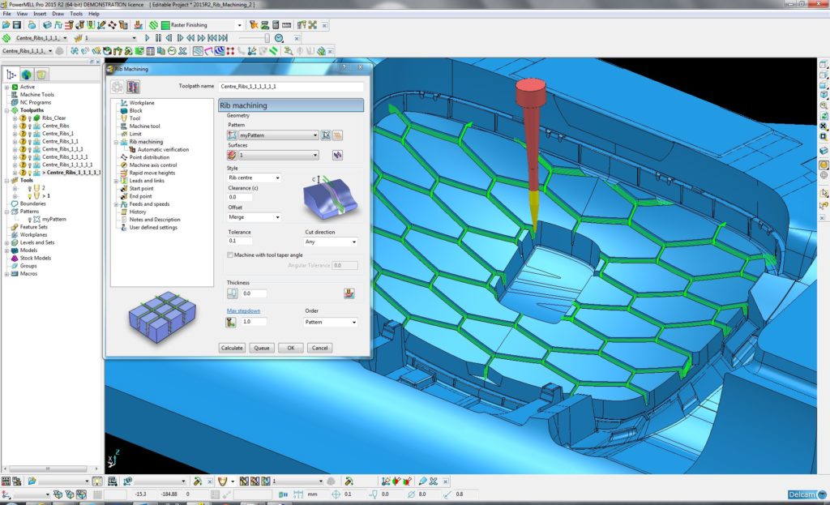Expand Leads and links in the dialog tree
Viewport: 830px width, 505px height.
click(x=117, y=181)
